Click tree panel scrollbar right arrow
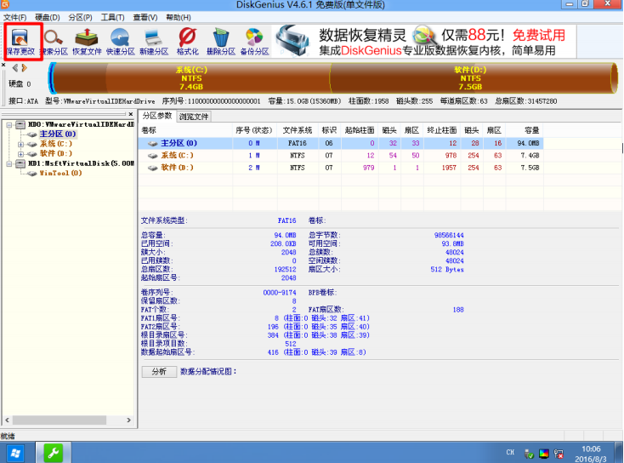 tap(128, 420)
